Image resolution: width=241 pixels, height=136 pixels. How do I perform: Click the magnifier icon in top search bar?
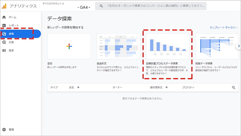pos(101,6)
